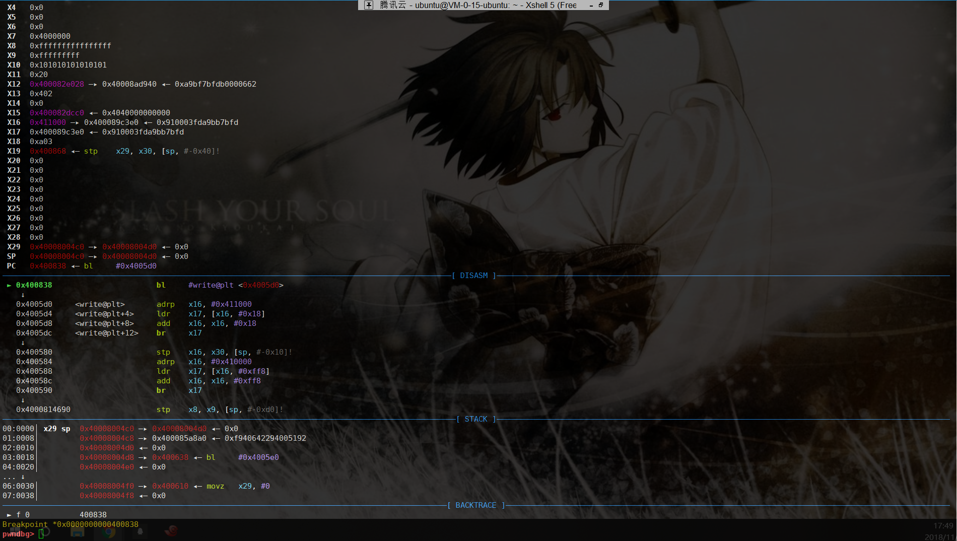
Task: Click disassembly address 0x4000814690
Action: (x=43, y=410)
